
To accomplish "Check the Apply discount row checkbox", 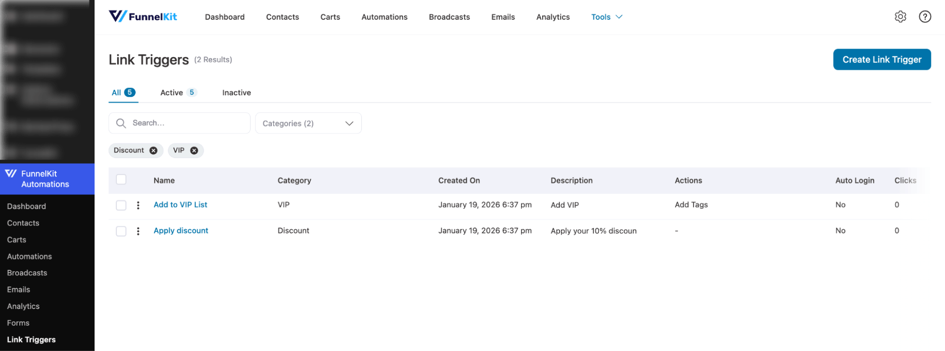I will click(x=121, y=231).
